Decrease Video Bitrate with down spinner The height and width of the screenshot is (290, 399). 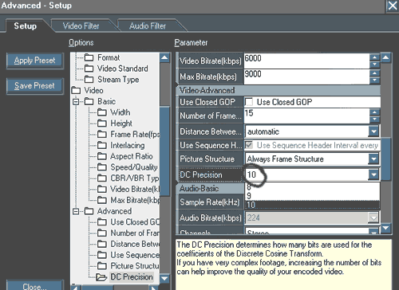click(374, 65)
